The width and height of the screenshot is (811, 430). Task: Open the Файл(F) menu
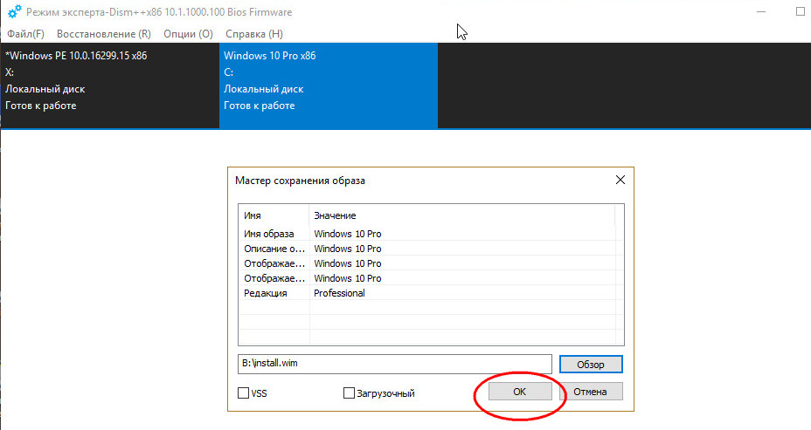(x=25, y=34)
